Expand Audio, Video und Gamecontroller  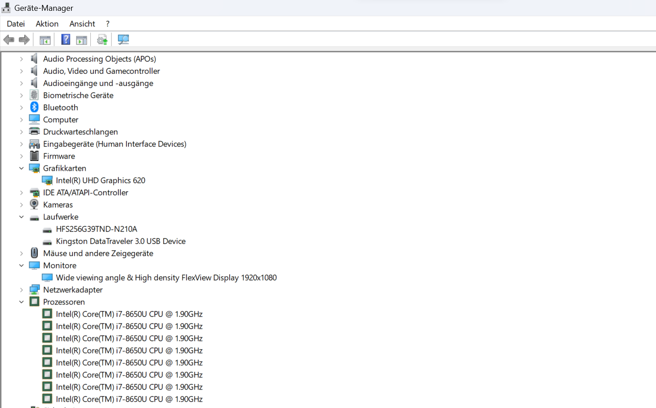tap(21, 71)
